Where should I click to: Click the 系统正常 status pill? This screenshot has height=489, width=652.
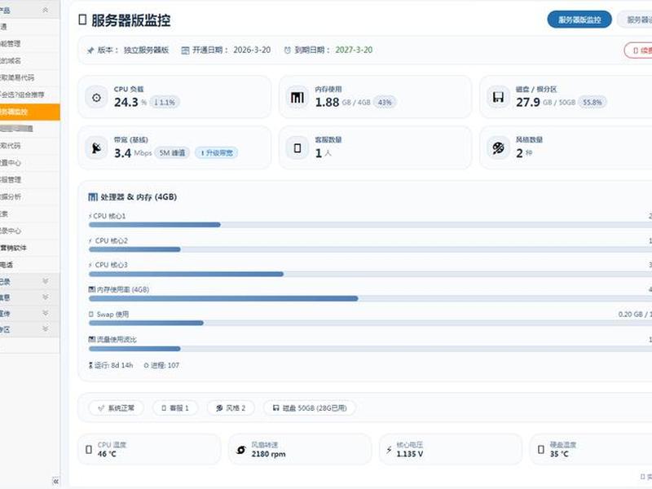coord(117,408)
